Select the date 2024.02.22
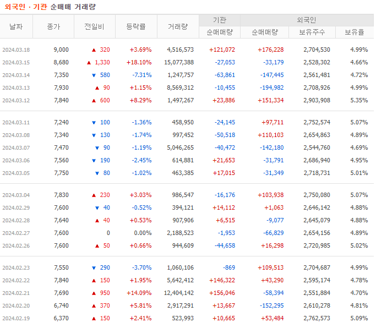 click(x=16, y=281)
